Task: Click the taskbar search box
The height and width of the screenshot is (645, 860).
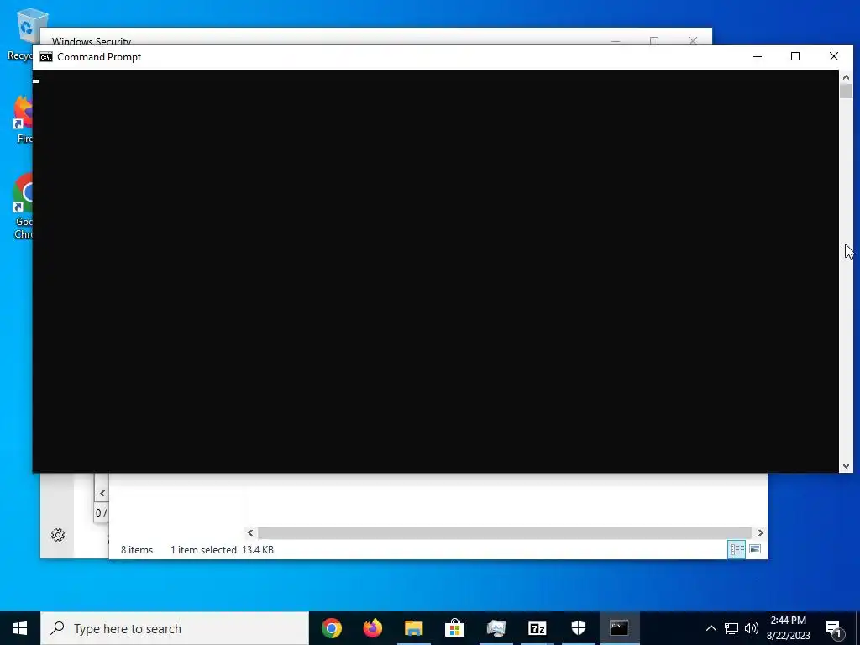Action: click(x=175, y=628)
